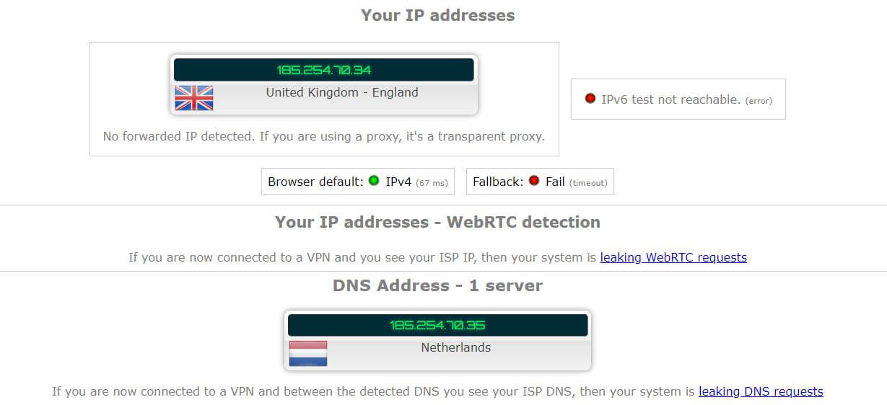Click the green IPv4 status indicator
Image resolution: width=887 pixels, height=405 pixels.
click(x=374, y=181)
